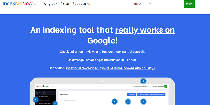Click the underlined "really works on" heading text
The height and width of the screenshot is (105, 210).
145,30
